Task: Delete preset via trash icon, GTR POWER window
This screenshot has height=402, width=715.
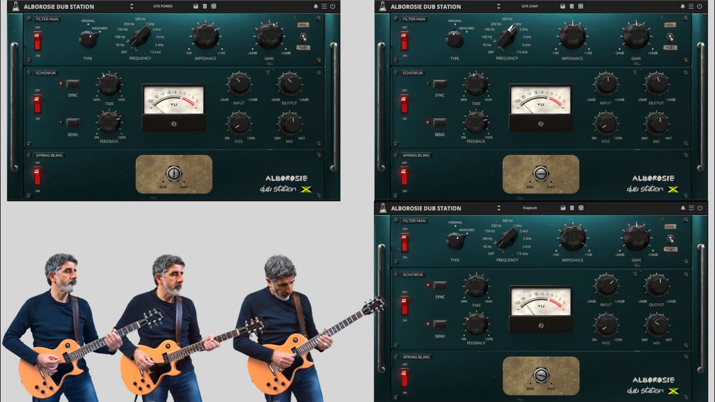Action: [x=204, y=6]
